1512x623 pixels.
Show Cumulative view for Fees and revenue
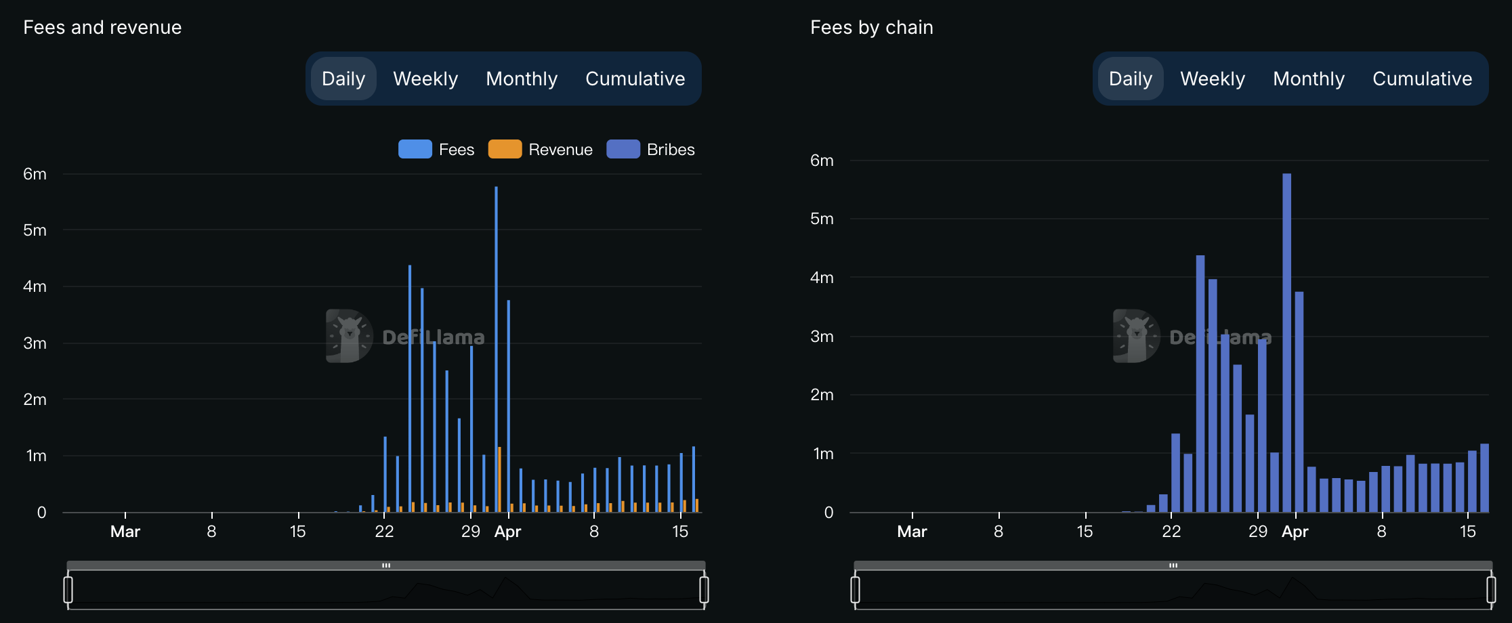pyautogui.click(x=635, y=79)
